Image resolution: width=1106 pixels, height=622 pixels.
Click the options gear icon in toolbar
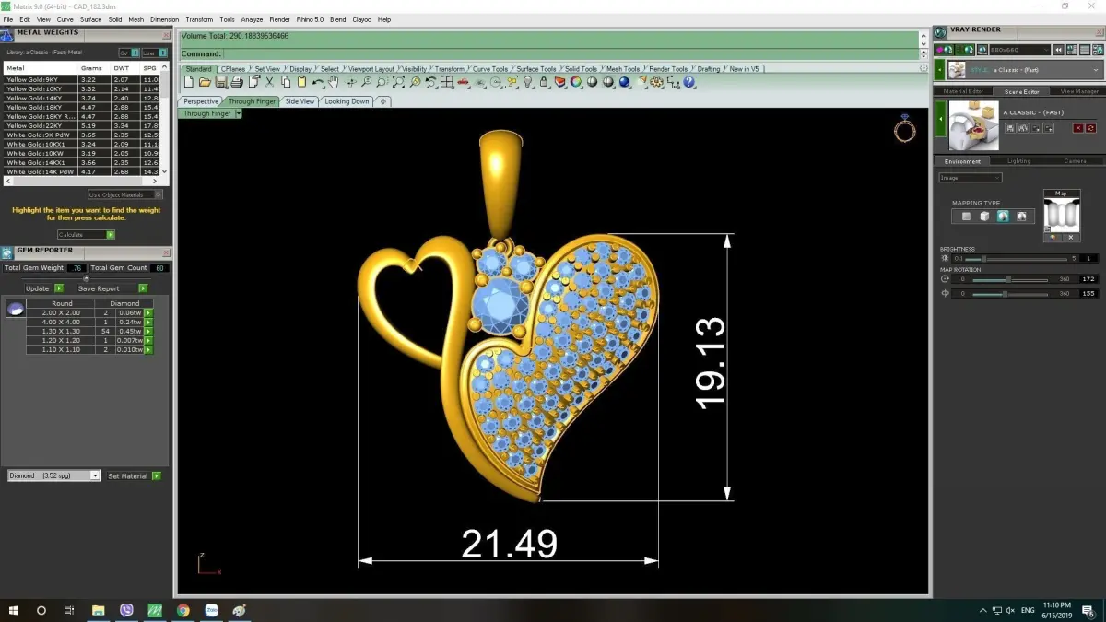coord(656,83)
